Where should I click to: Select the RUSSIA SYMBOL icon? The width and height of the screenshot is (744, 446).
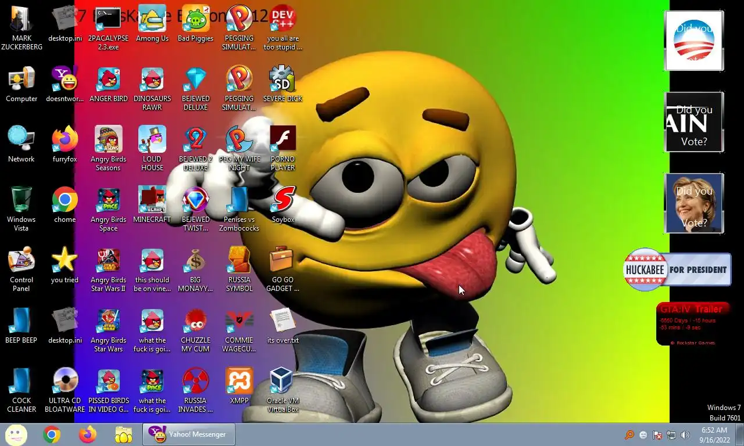[x=239, y=269]
